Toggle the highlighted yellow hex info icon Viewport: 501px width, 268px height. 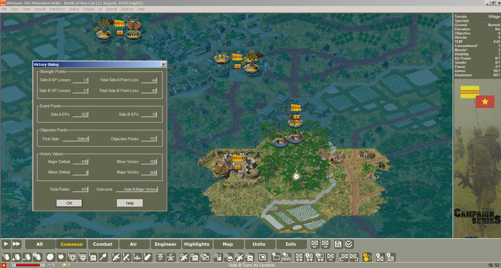(367, 257)
